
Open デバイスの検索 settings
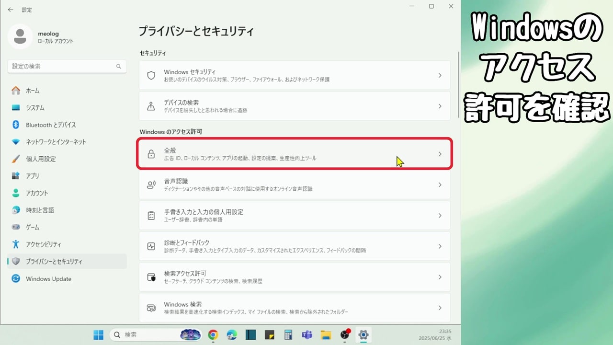click(x=295, y=106)
